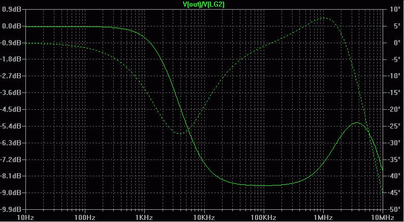Click the 10MHz frequency axis label
Screen dimensions: 404x222
click(x=382, y=217)
